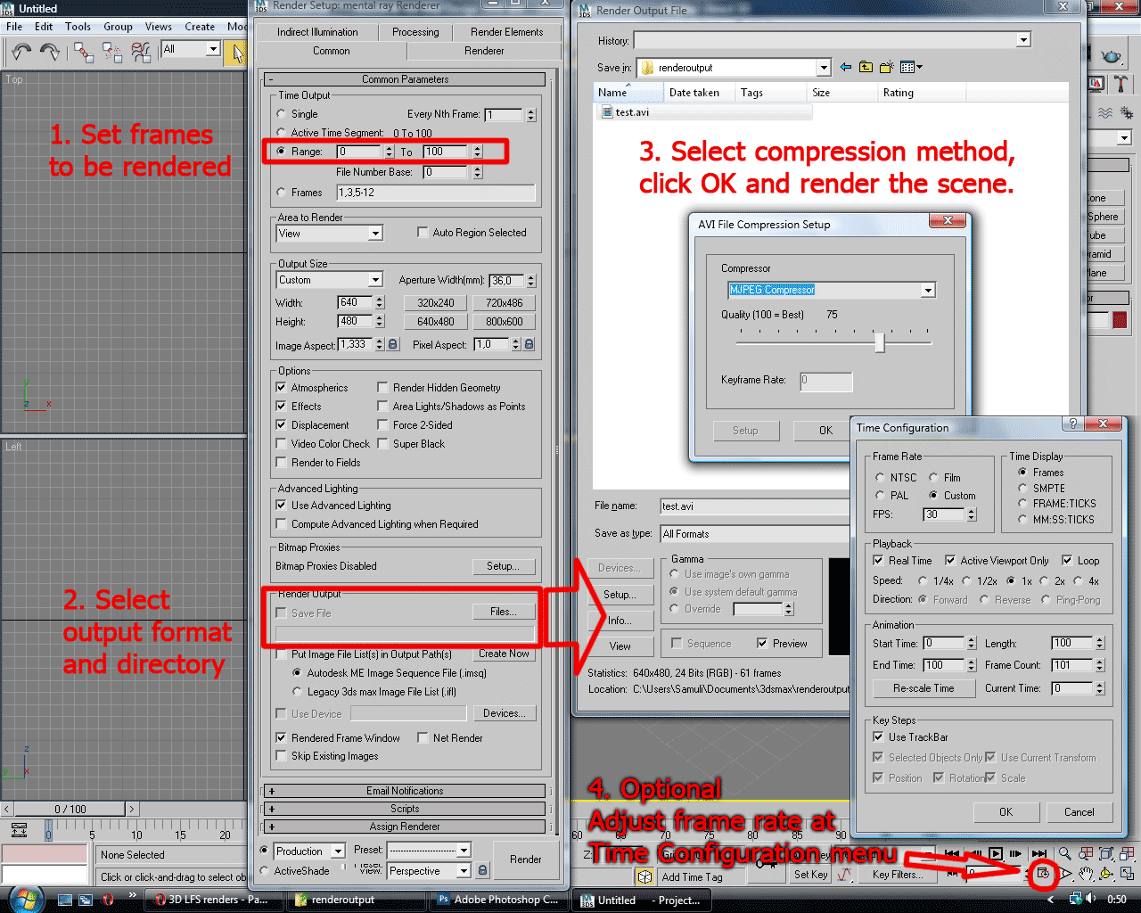Enable Force 2-Sided rendering

point(383,425)
